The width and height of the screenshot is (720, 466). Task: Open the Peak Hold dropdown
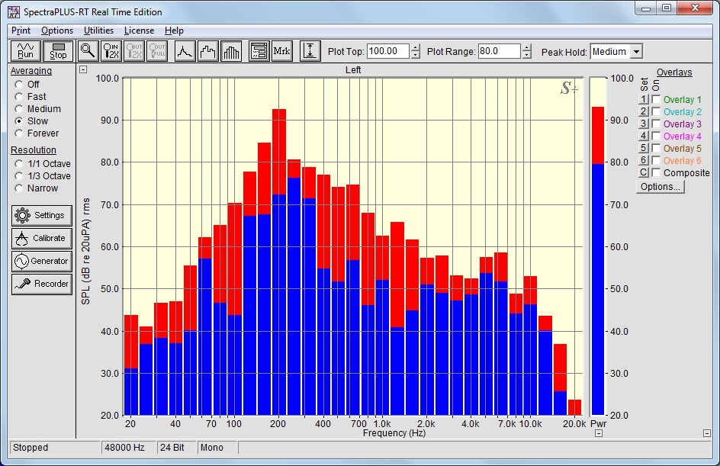(636, 51)
